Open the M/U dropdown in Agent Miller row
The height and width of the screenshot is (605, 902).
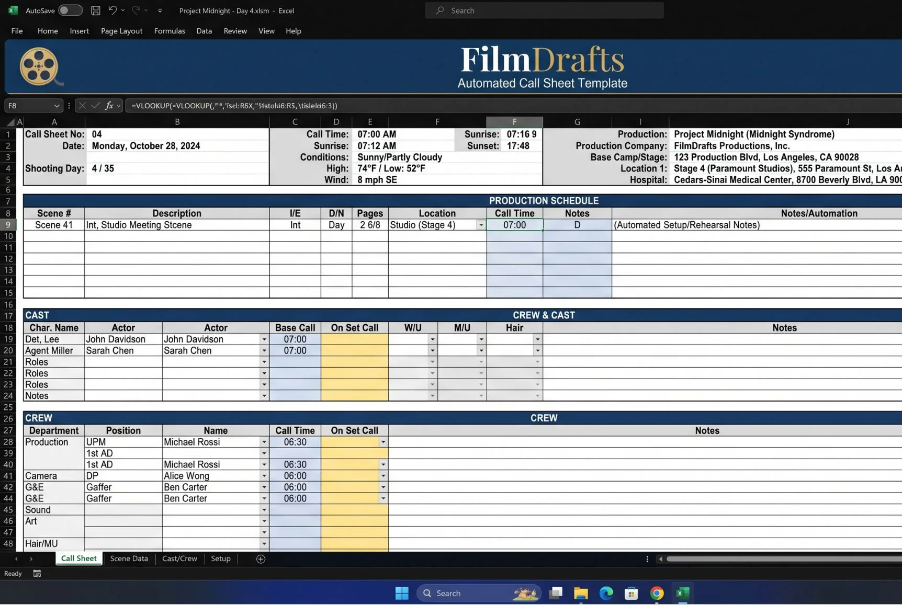(x=481, y=351)
